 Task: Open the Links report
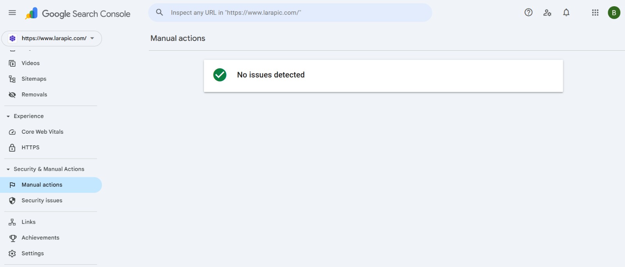pyautogui.click(x=29, y=222)
